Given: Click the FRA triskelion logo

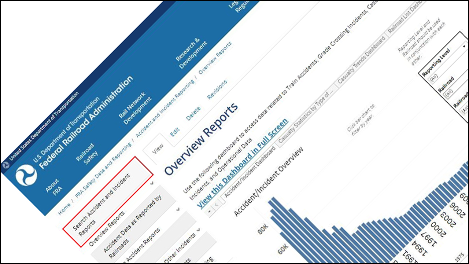Looking at the screenshot, I should click(x=26, y=175).
